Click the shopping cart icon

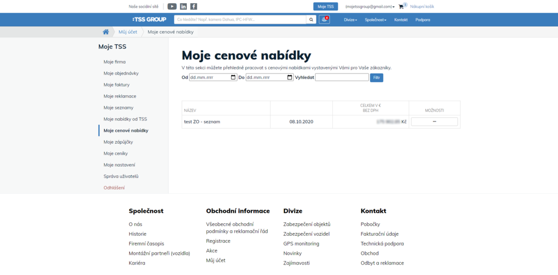point(402,7)
